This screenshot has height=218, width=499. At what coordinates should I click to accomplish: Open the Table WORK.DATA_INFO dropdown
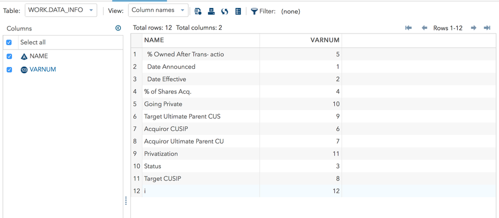click(61, 10)
